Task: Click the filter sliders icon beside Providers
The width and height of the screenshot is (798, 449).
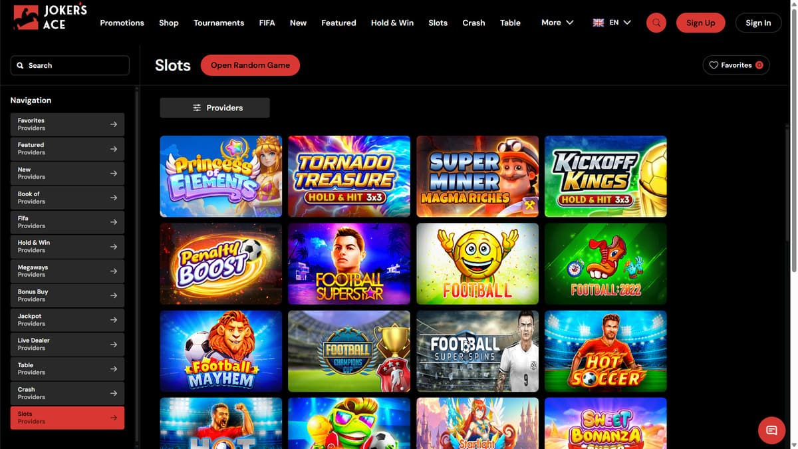Action: (197, 108)
